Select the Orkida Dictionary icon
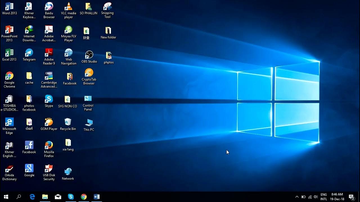 point(9,173)
